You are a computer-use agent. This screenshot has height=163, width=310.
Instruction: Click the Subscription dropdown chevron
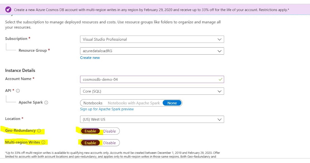[x=220, y=39]
